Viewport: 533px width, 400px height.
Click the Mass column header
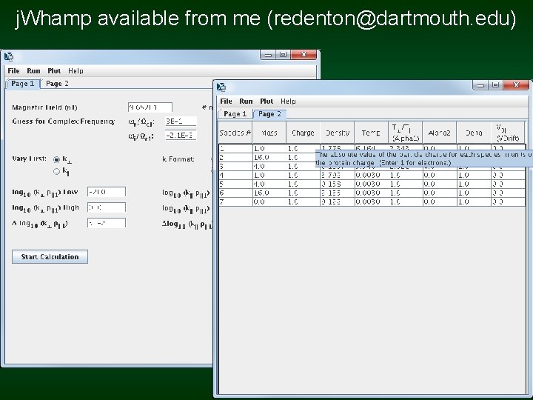coord(269,133)
